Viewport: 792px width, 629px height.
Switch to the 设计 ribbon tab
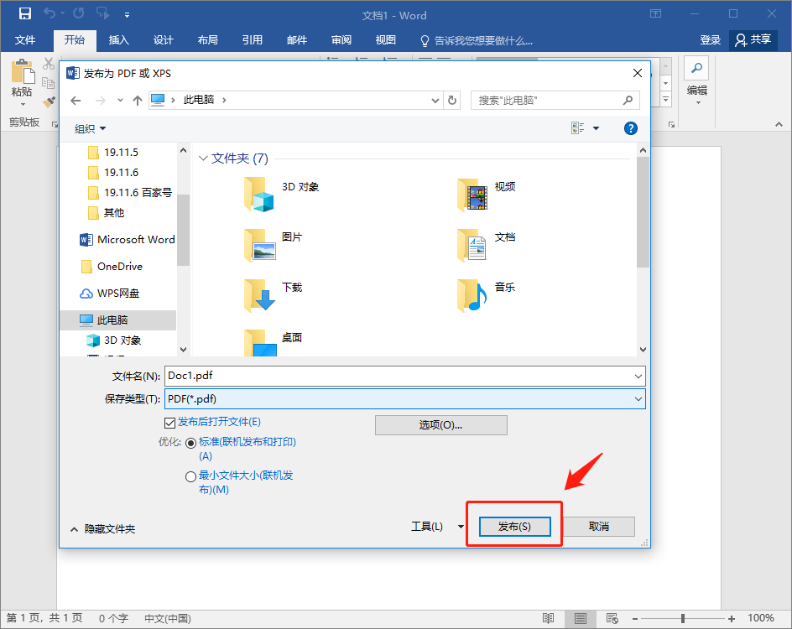(163, 40)
